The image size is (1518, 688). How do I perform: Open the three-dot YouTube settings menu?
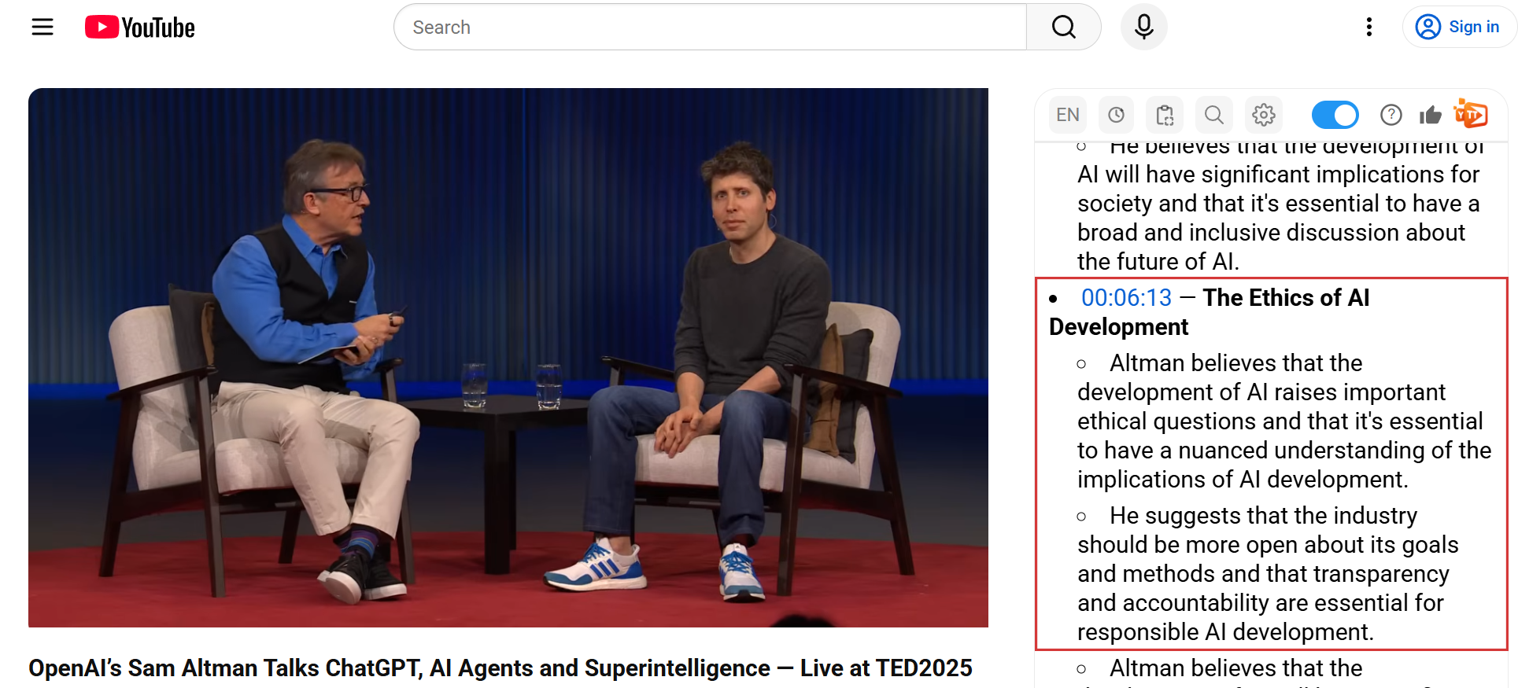coord(1369,28)
